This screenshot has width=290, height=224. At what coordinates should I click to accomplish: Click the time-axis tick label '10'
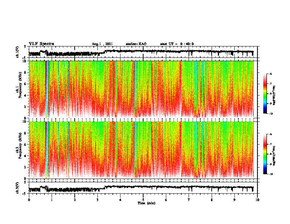point(257,200)
